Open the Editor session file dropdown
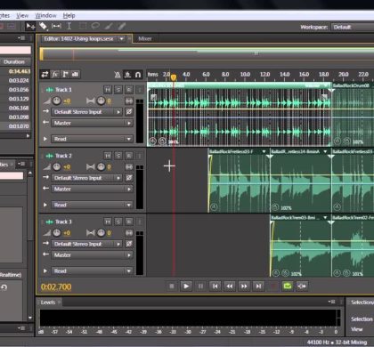This screenshot has width=374, height=347. tap(121, 39)
